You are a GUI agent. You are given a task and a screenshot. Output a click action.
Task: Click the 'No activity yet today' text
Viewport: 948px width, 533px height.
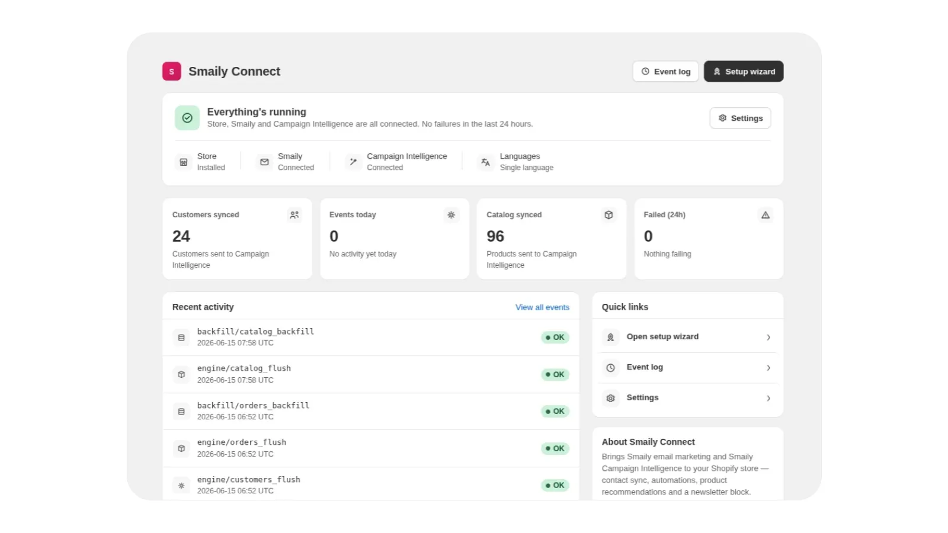[x=363, y=254]
